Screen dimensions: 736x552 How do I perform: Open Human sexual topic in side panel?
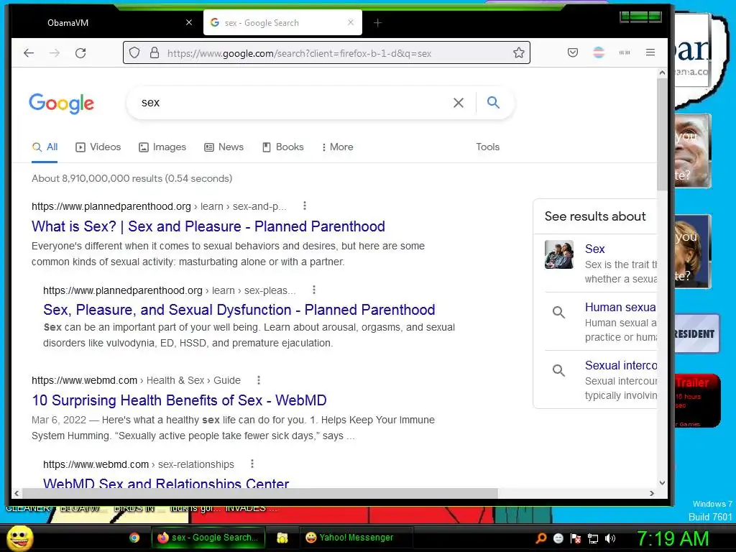pos(620,307)
